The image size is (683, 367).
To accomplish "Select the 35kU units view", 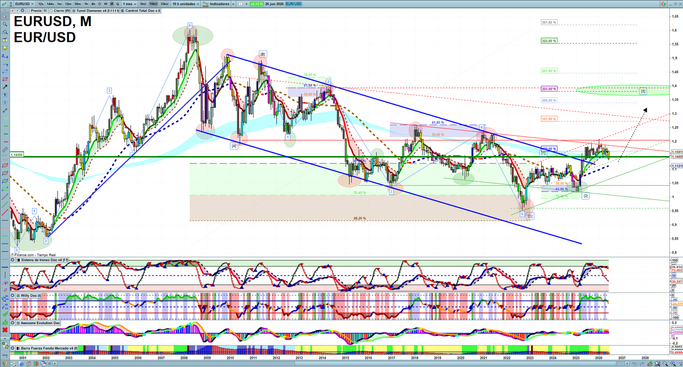I will [164, 4].
